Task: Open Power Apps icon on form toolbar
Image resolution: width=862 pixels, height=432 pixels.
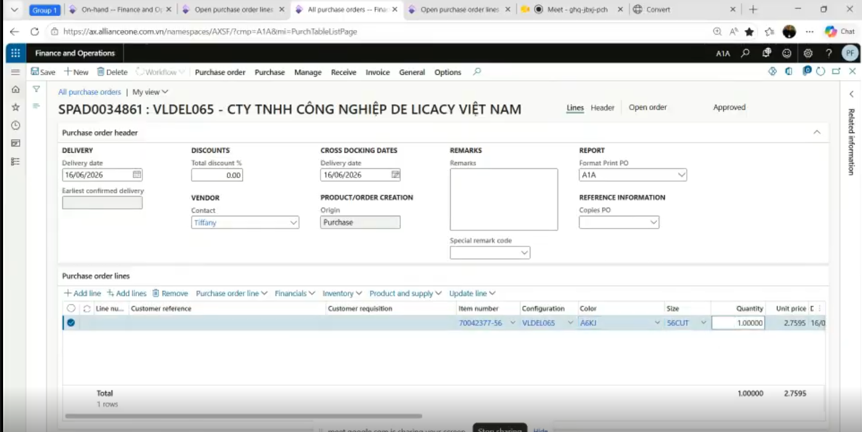Action: [x=773, y=71]
